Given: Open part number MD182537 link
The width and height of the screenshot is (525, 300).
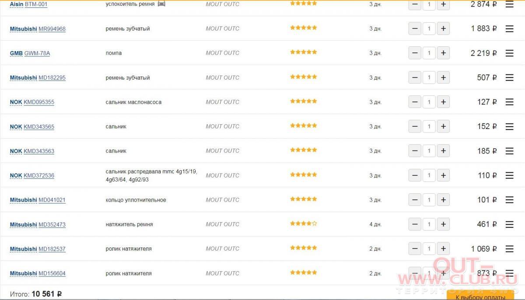Looking at the screenshot, I should [x=52, y=249].
